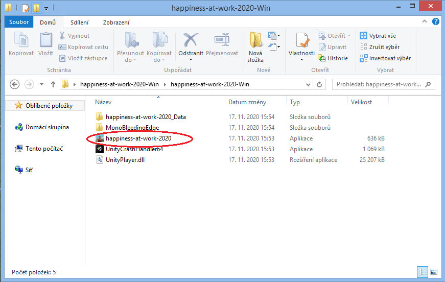
Task: Switch to details view icon
Action: click(x=423, y=272)
